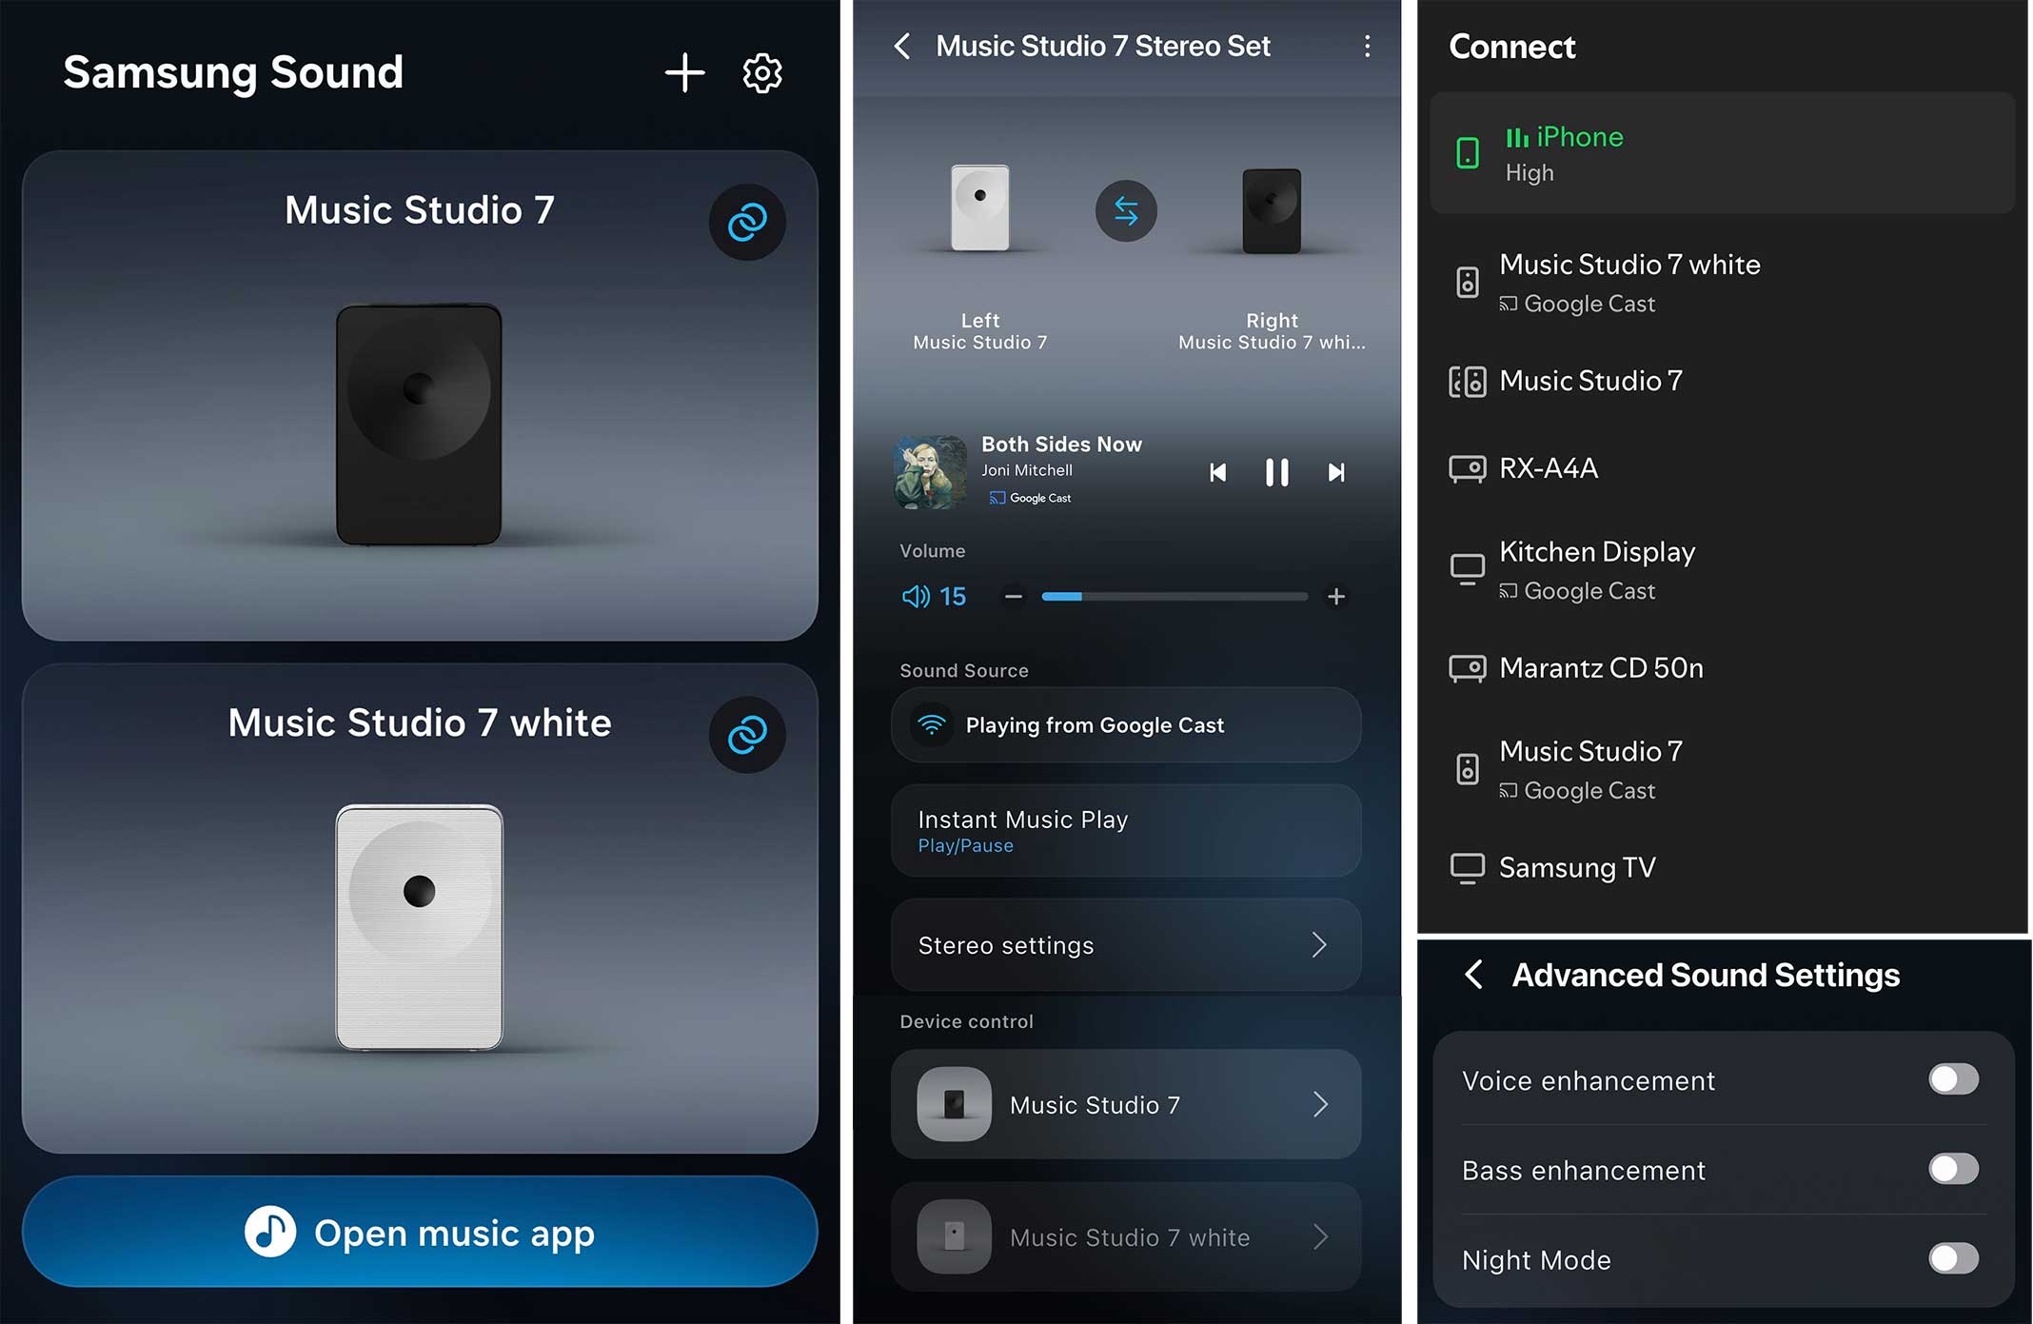This screenshot has height=1324, width=2033.
Task: Tap link icon on Music Studio 7 card
Action: tap(747, 222)
